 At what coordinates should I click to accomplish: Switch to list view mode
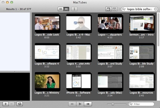(x=61, y=9)
